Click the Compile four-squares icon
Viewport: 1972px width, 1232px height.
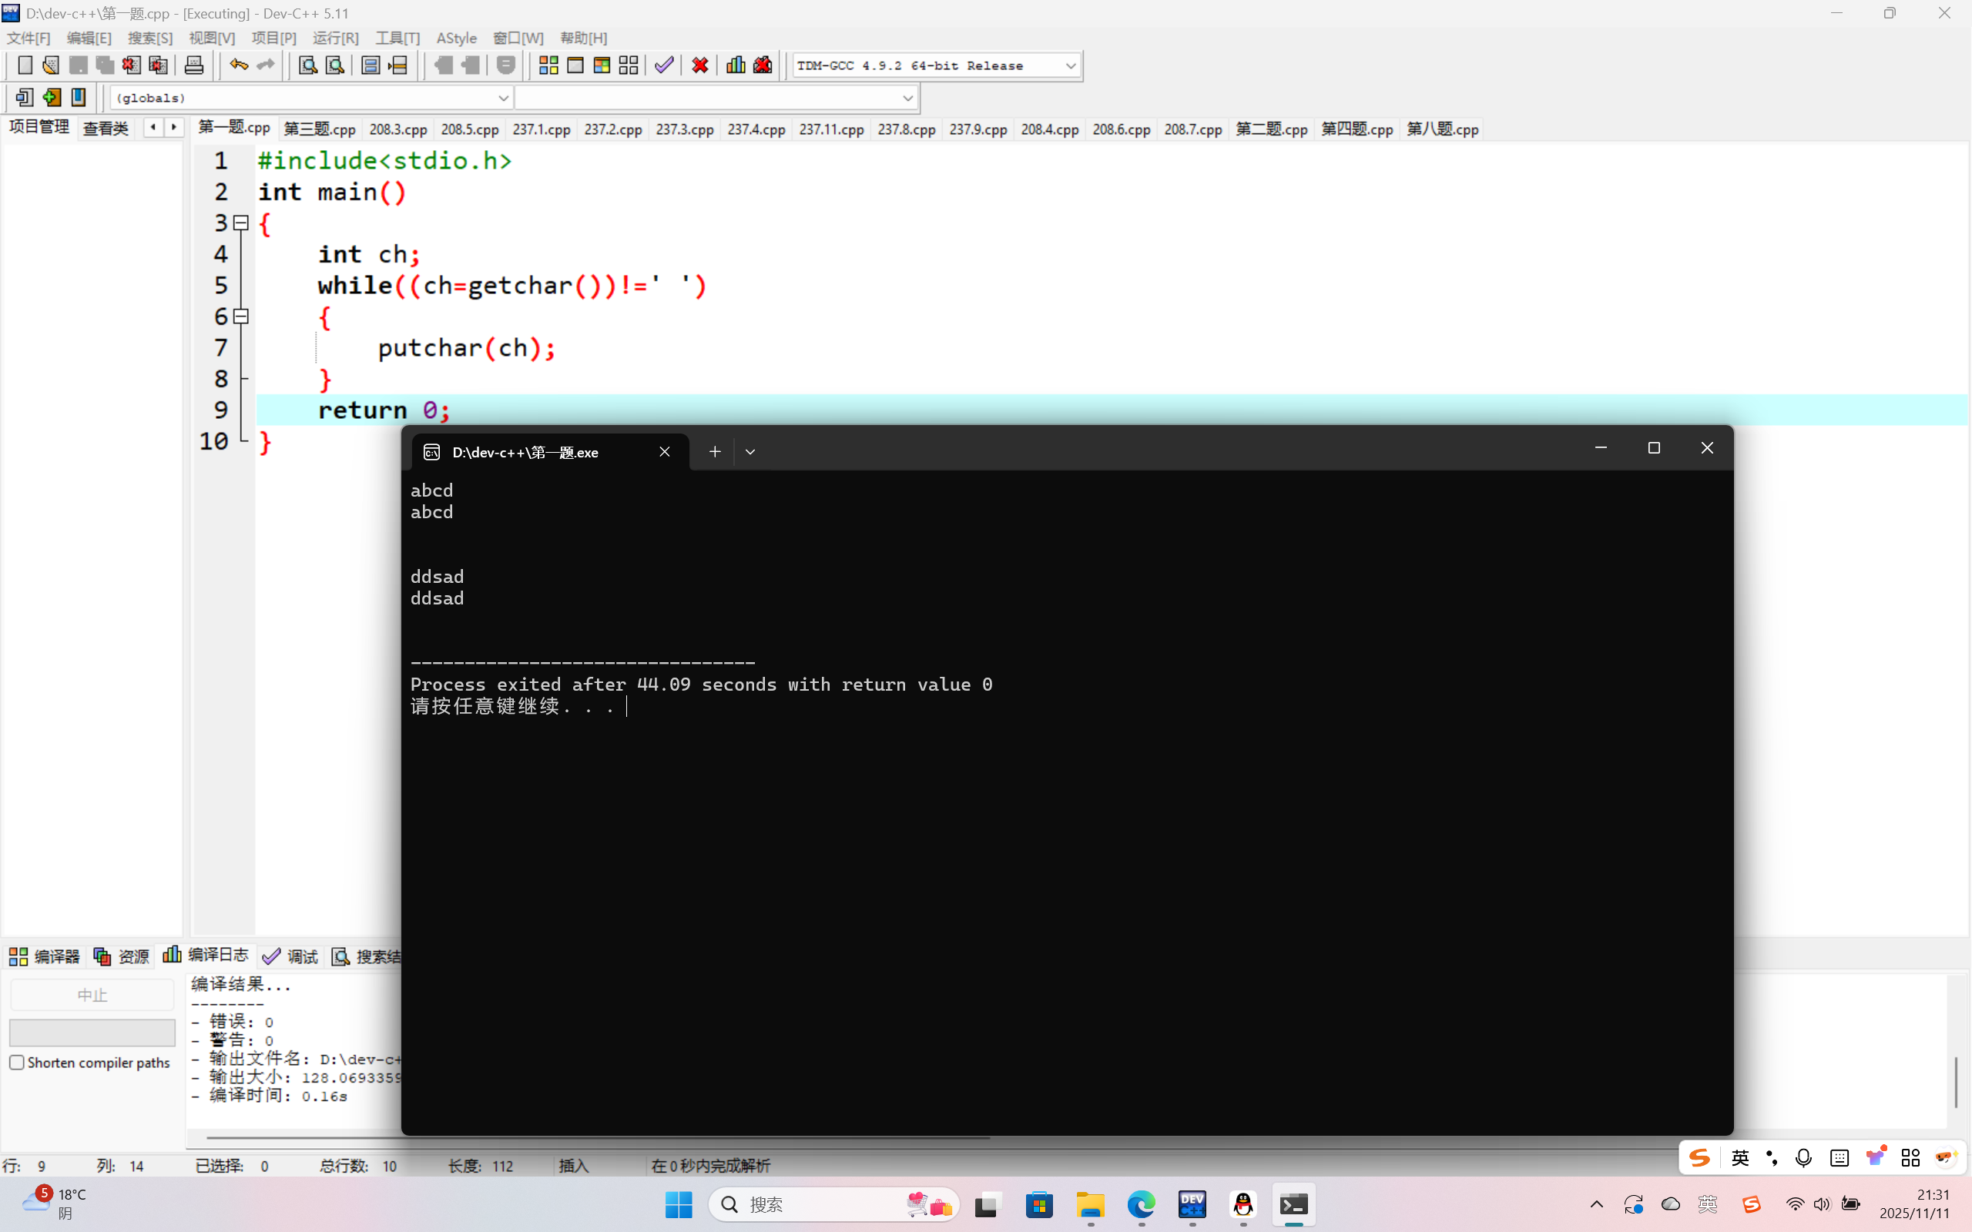coord(548,65)
